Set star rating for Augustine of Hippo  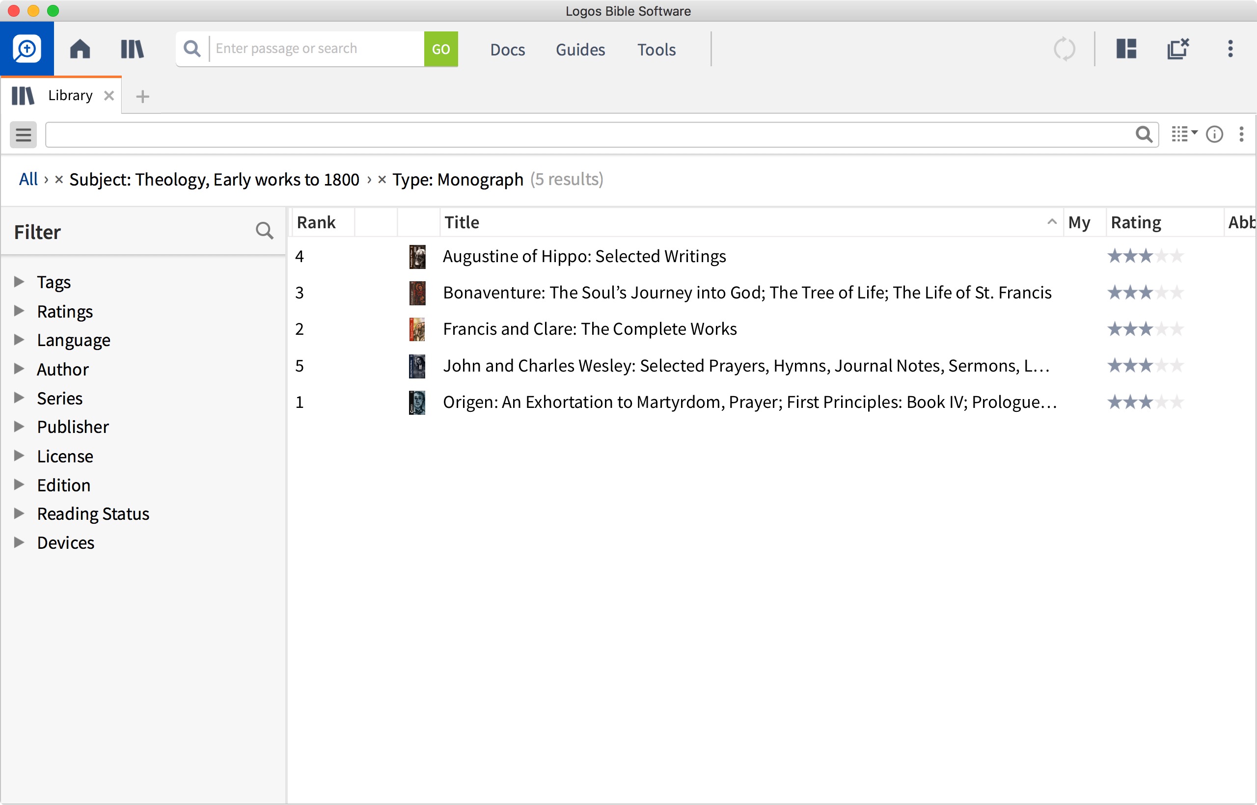[x=1145, y=256]
